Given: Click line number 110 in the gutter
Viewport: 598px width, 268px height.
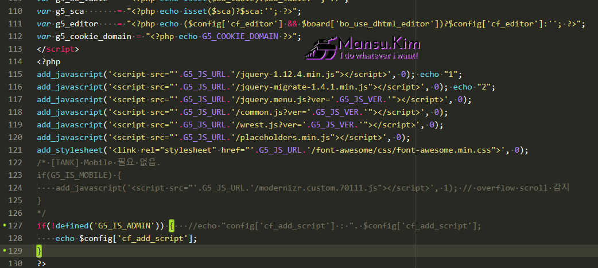Looking at the screenshot, I should 15,11.
